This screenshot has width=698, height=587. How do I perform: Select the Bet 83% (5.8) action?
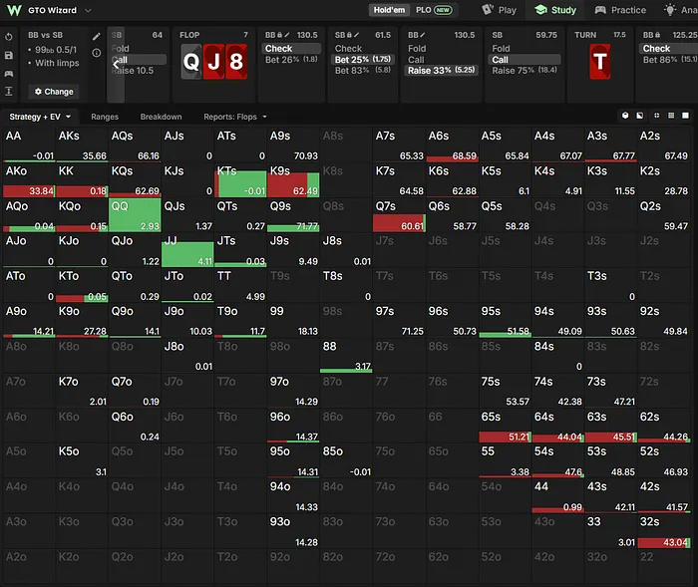coord(363,70)
